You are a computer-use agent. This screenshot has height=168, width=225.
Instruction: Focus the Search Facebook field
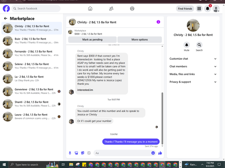pos(36,9)
